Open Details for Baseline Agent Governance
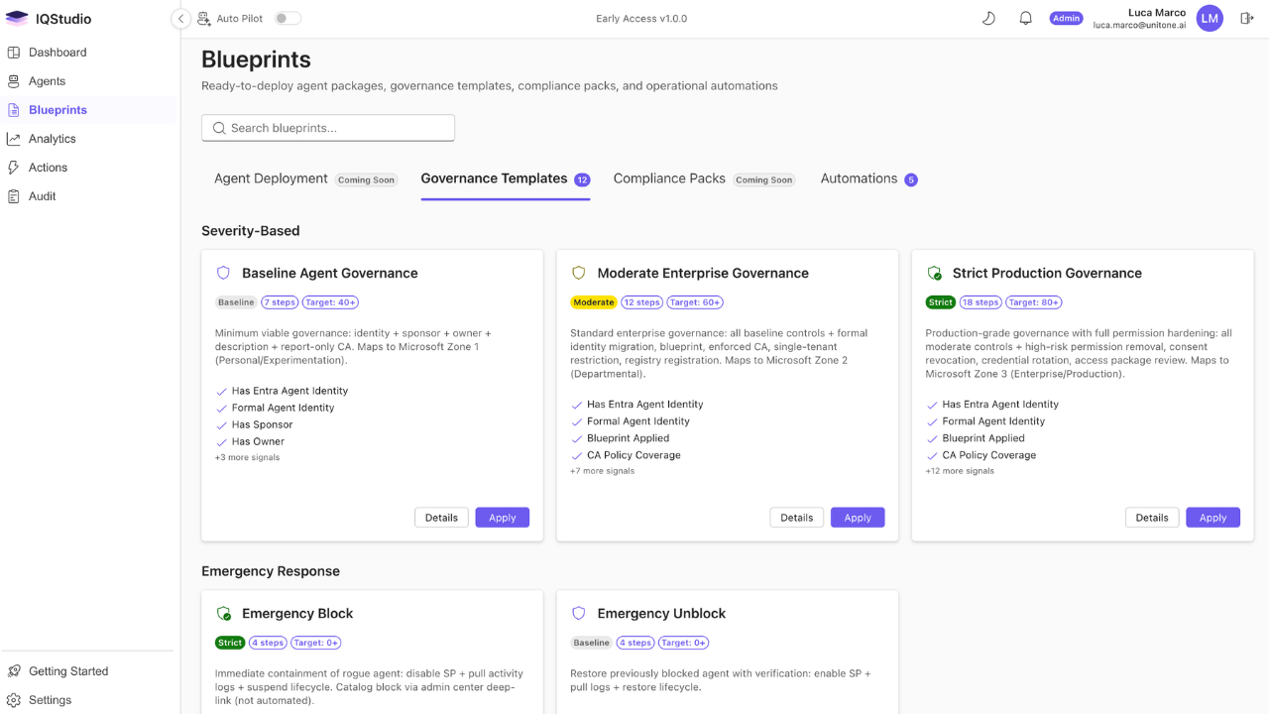Screen dimensions: 1269x714 pos(441,518)
